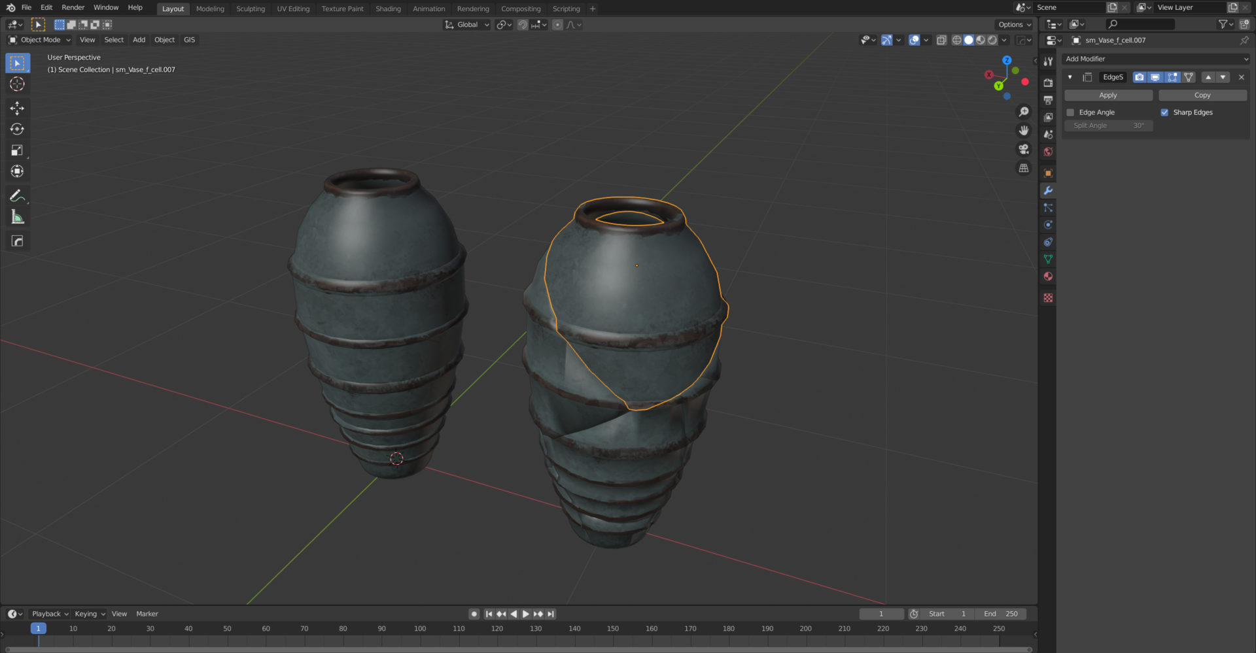Screen dimensions: 1256x653
Task: Click the viewport zoom magnifier icon
Action: 1024,112
